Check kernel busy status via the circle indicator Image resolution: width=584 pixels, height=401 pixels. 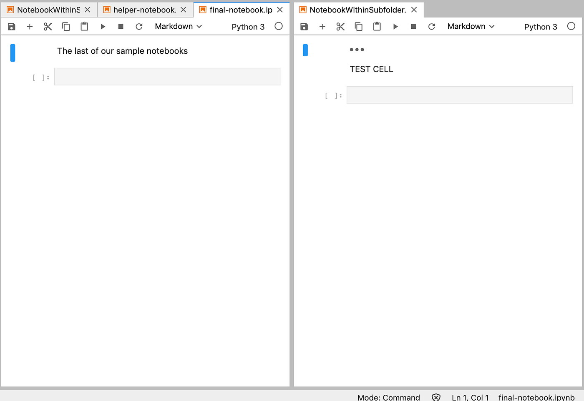point(278,26)
